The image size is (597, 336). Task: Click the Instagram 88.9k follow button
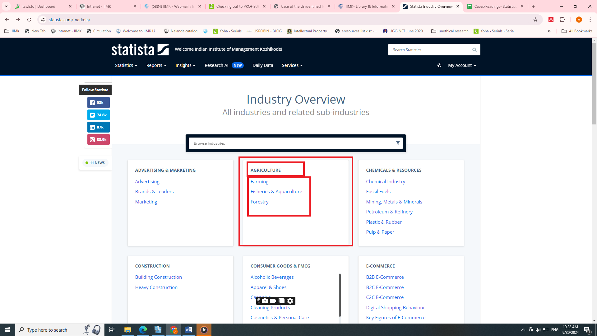98,139
